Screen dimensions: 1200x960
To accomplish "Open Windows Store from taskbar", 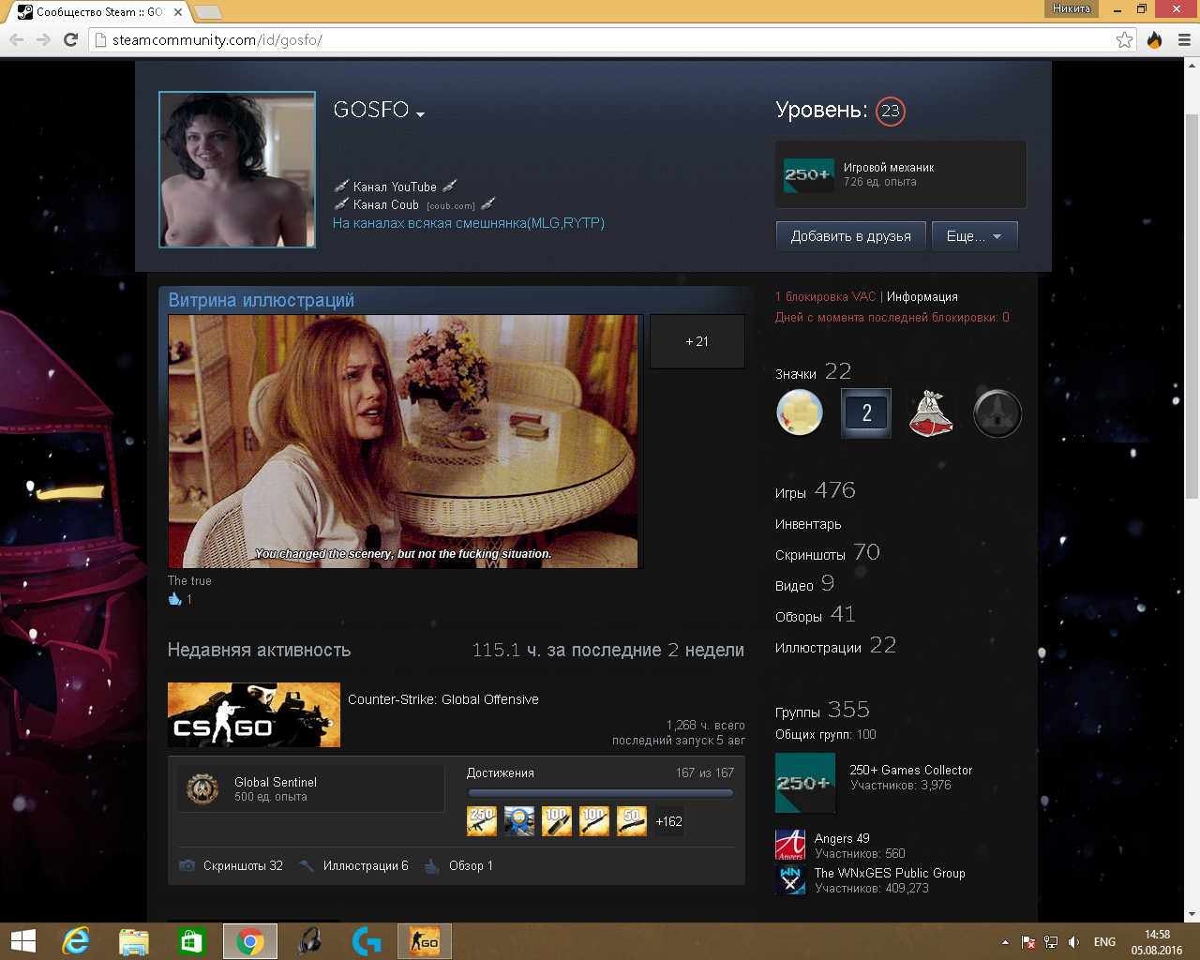I will 191,941.
